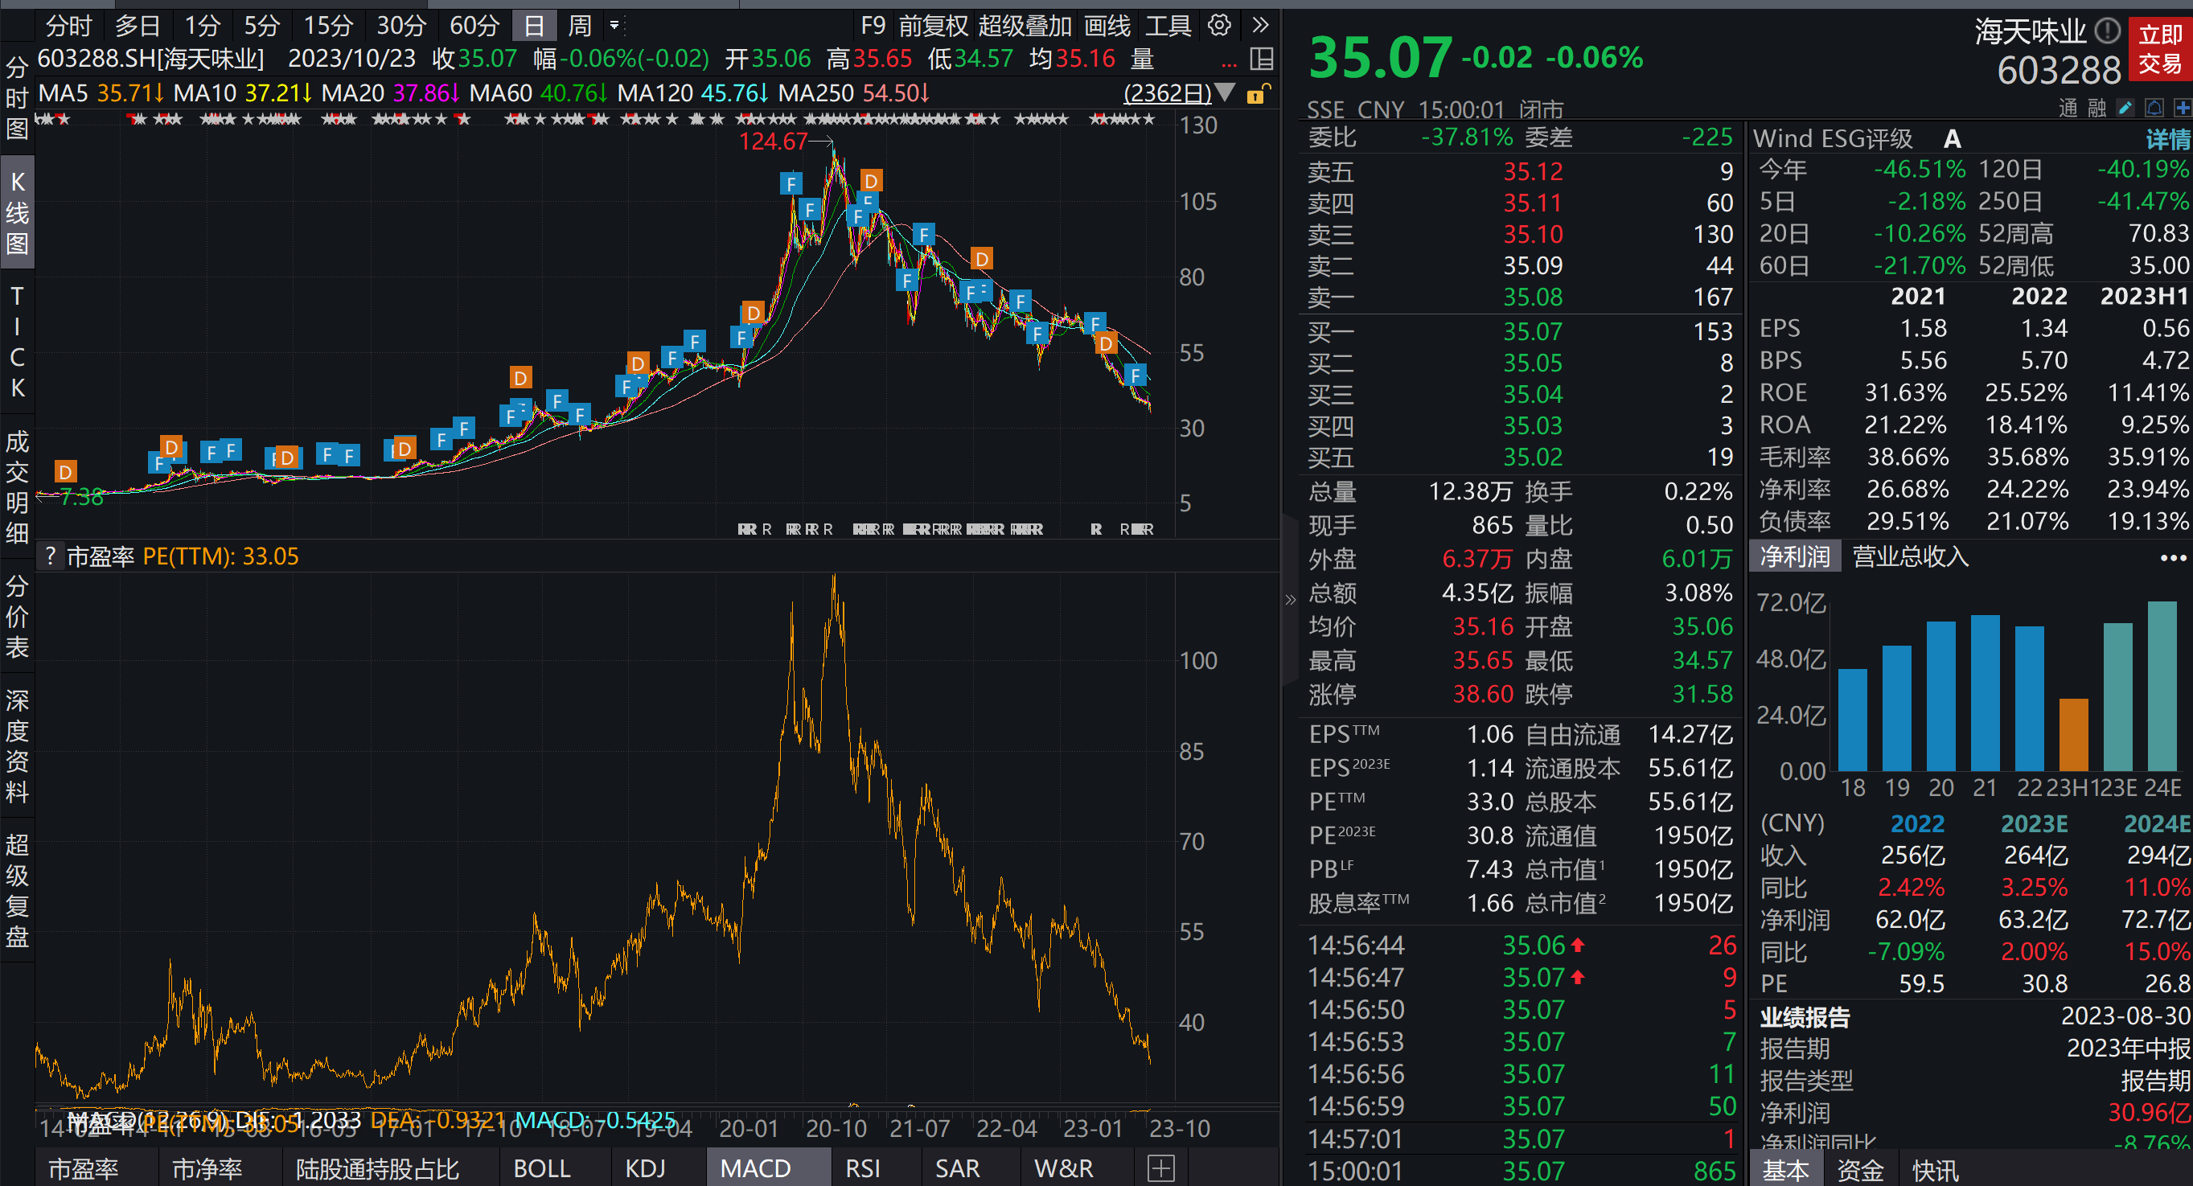The image size is (2193, 1186).
Task: Click the teal 24E forecast bar
Action: coord(2162,686)
